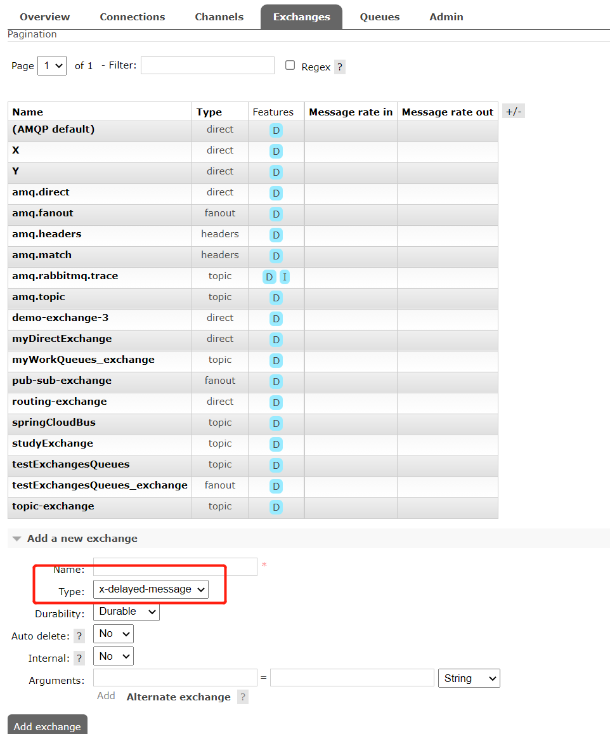Open the Internal help question mark
610x734 pixels.
pos(79,658)
